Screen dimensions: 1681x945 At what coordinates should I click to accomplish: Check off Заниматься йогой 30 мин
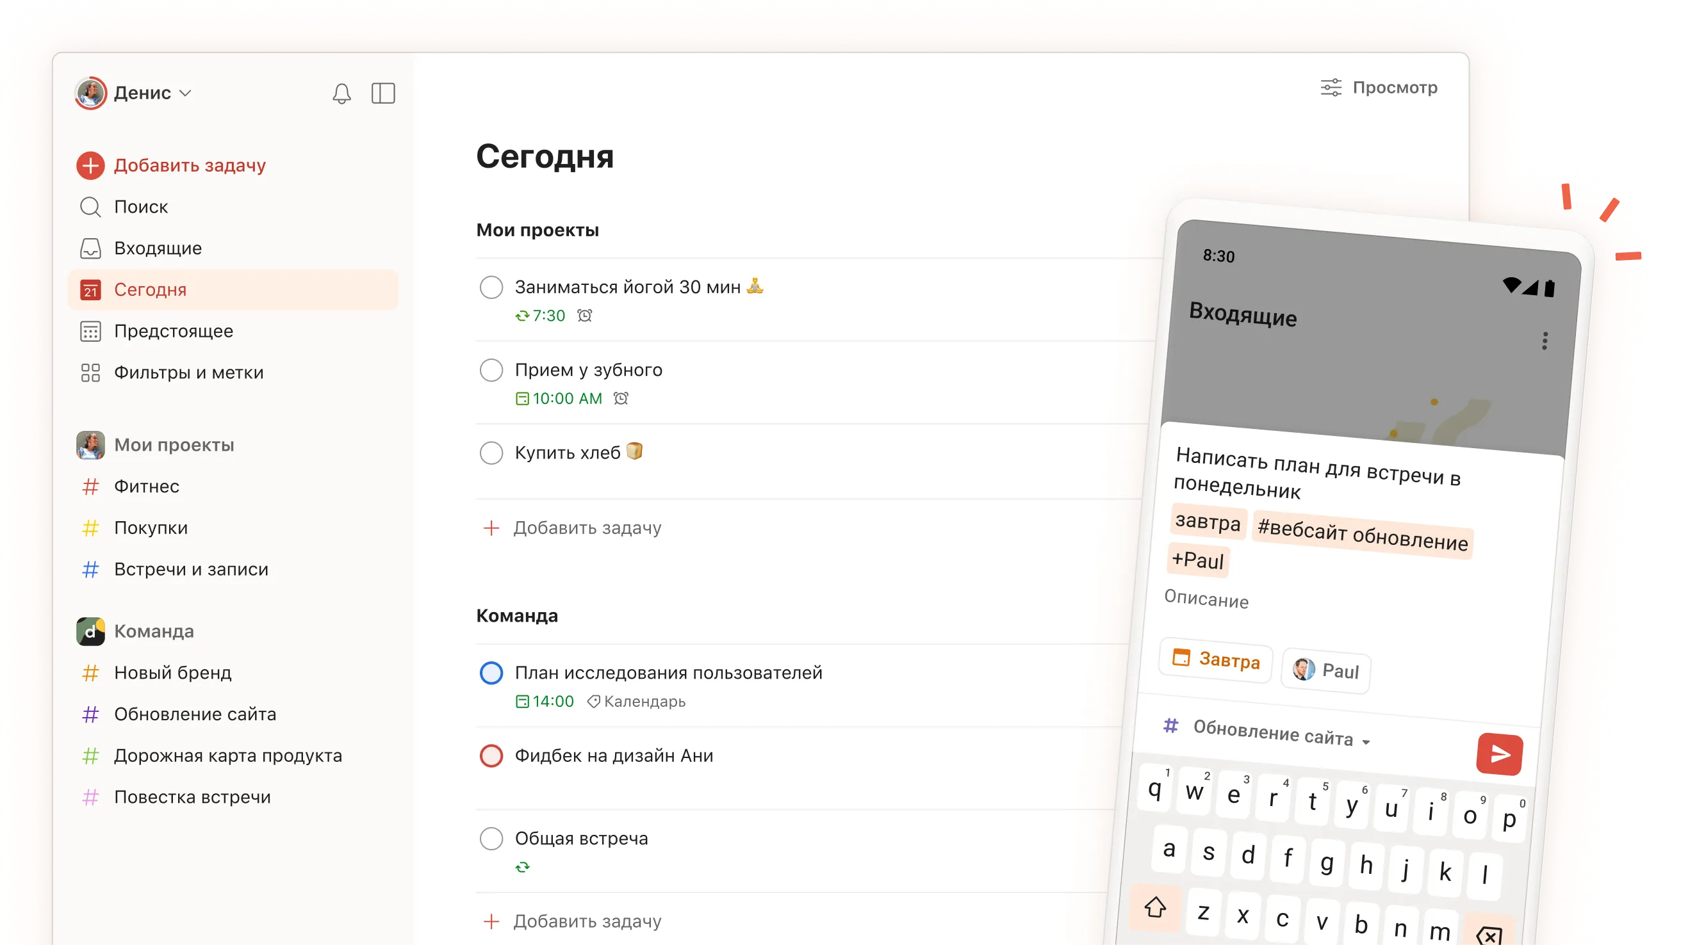tap(491, 287)
